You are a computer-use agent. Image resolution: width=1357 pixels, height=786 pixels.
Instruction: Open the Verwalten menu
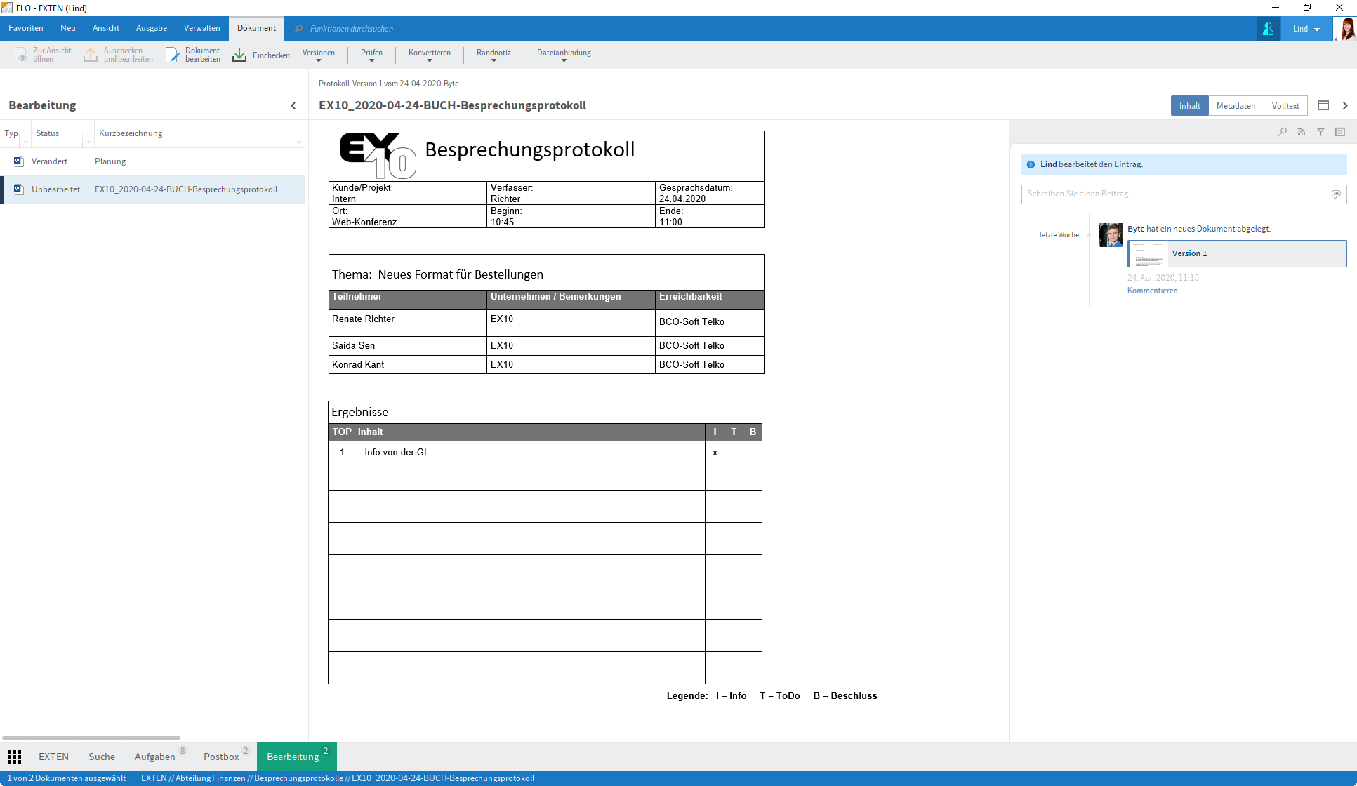click(202, 28)
